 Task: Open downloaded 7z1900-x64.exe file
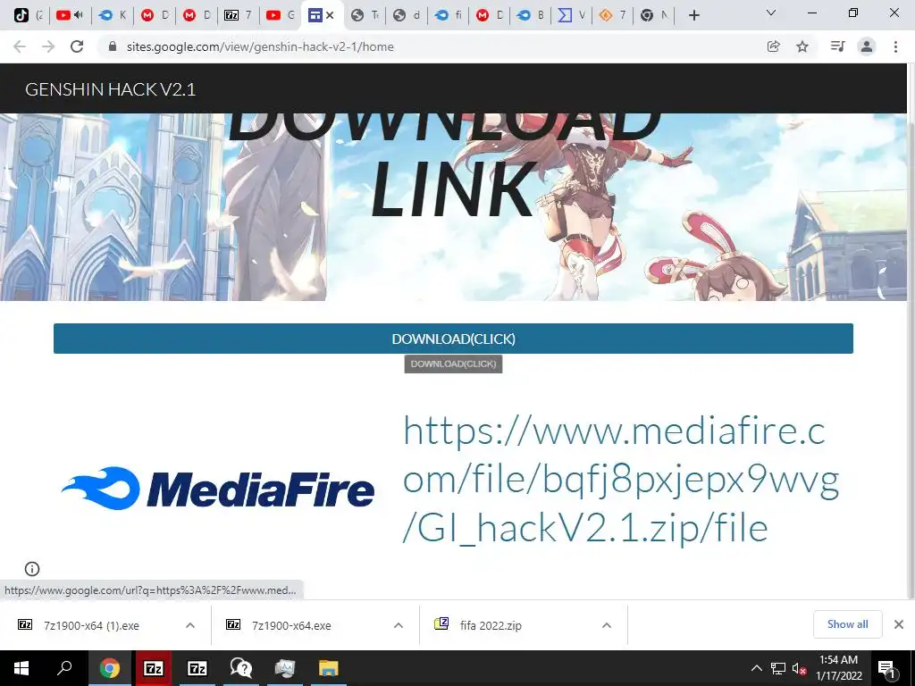(x=291, y=625)
